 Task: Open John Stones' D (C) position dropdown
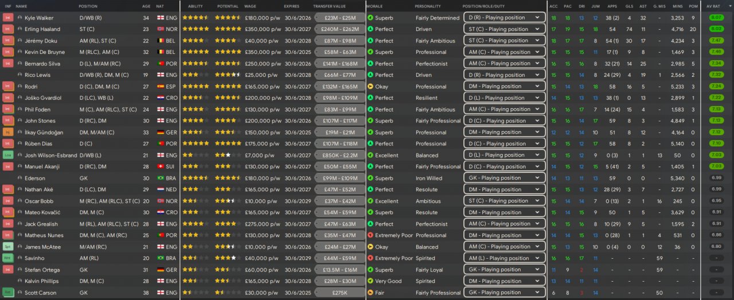(504, 121)
